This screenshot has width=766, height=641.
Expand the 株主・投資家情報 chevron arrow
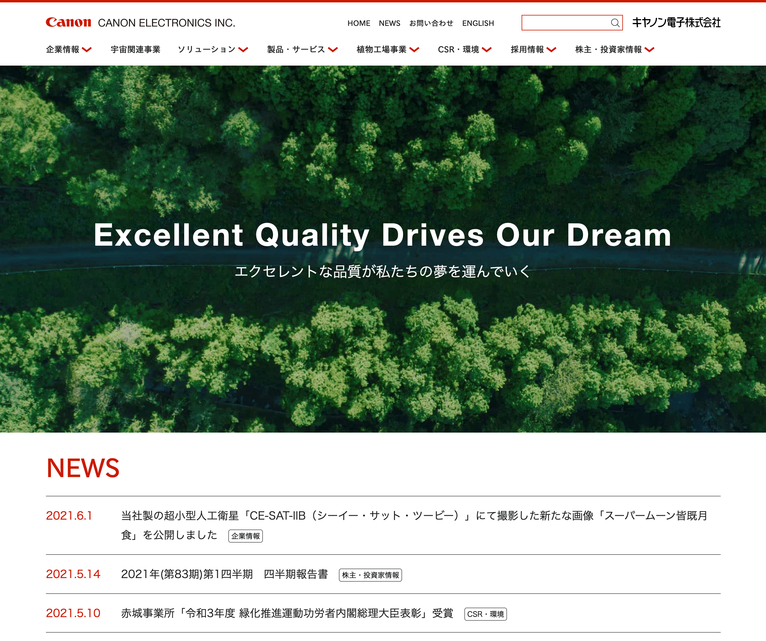(x=649, y=50)
